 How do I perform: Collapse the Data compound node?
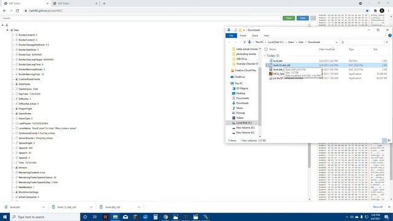click(x=7, y=30)
